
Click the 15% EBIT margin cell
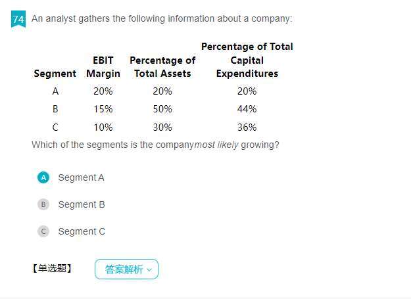[103, 109]
